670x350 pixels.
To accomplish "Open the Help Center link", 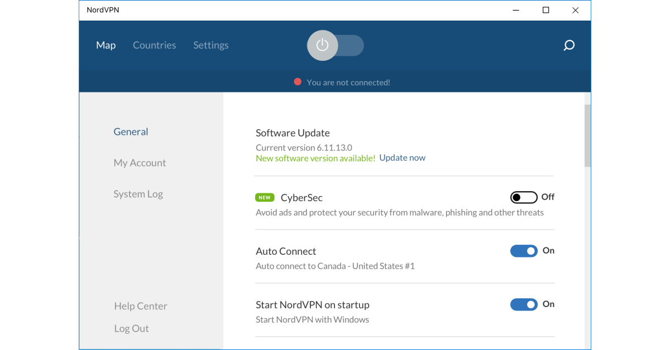I will coord(141,306).
